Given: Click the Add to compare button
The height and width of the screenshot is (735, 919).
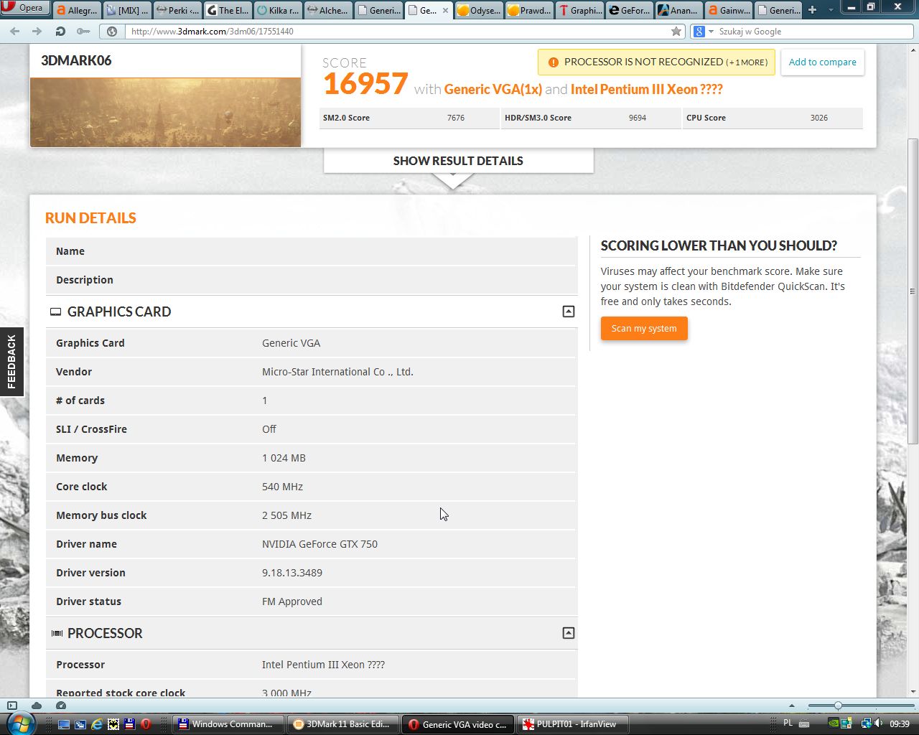Looking at the screenshot, I should click(x=822, y=62).
